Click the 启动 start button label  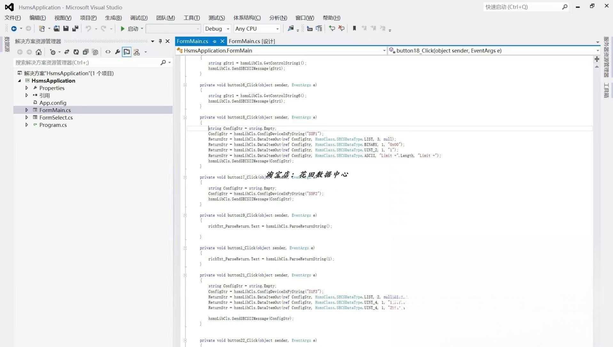133,29
